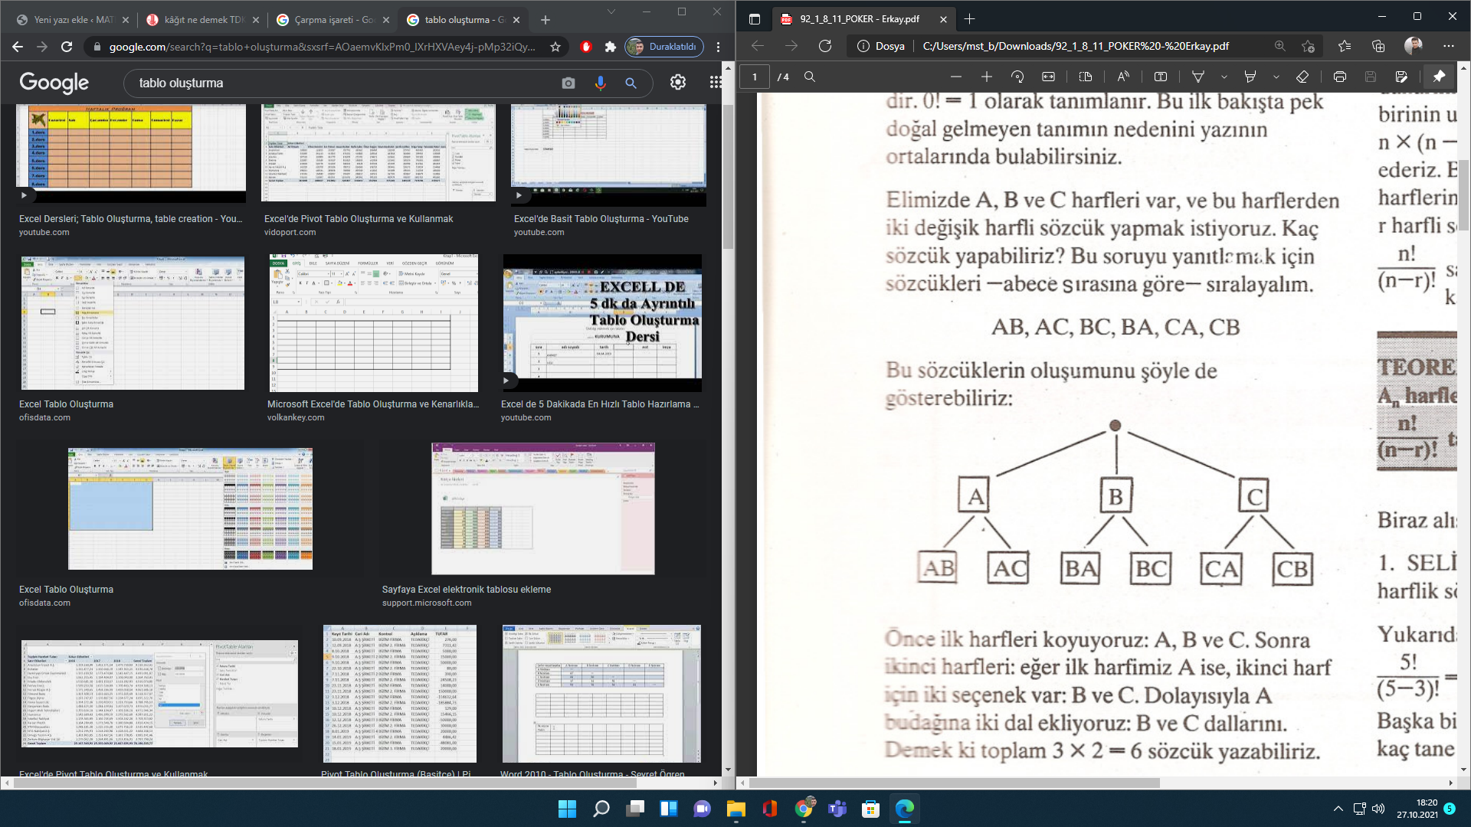Image resolution: width=1471 pixels, height=827 pixels.
Task: Open the red ad blocker extension
Action: pos(586,47)
